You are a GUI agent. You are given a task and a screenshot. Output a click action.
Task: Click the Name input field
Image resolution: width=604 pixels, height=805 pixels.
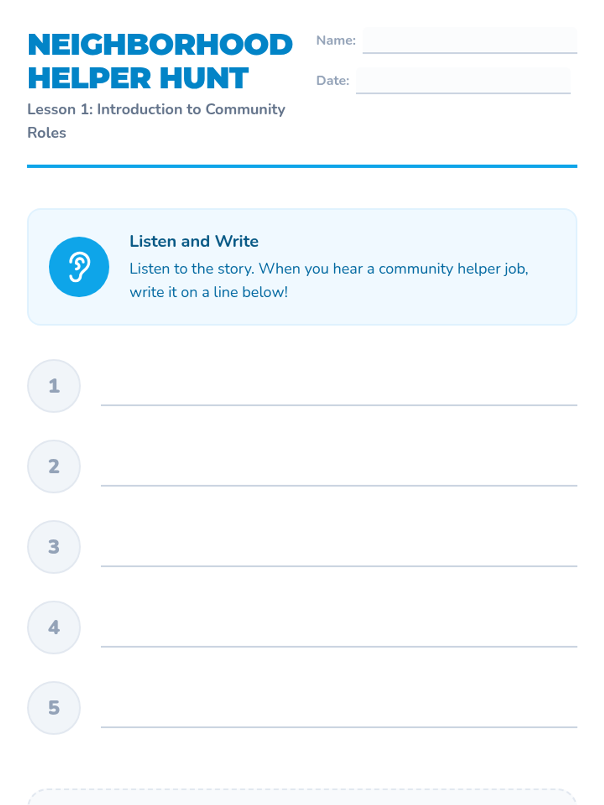pos(470,40)
